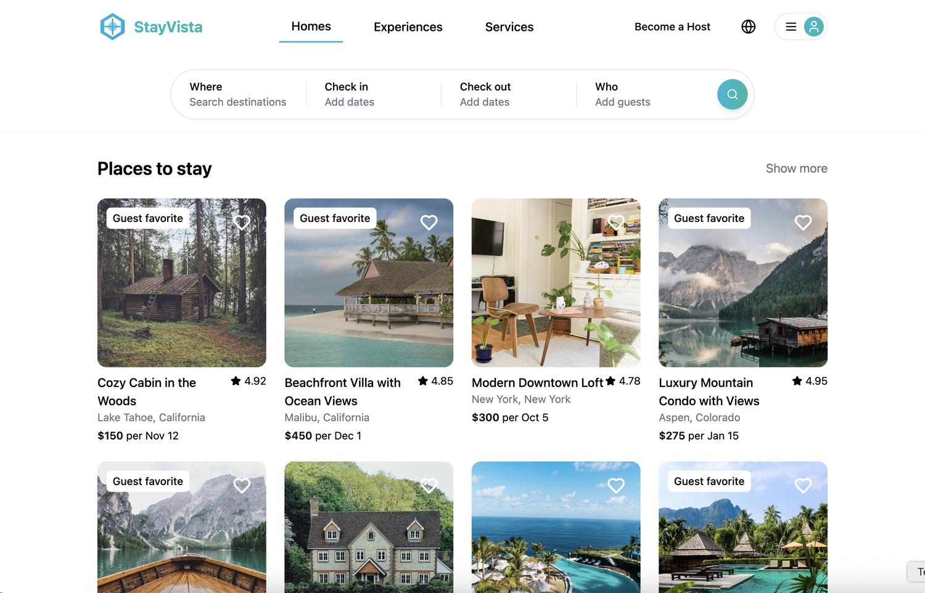The image size is (925, 593).
Task: Click the StayVista logo icon
Action: point(112,27)
